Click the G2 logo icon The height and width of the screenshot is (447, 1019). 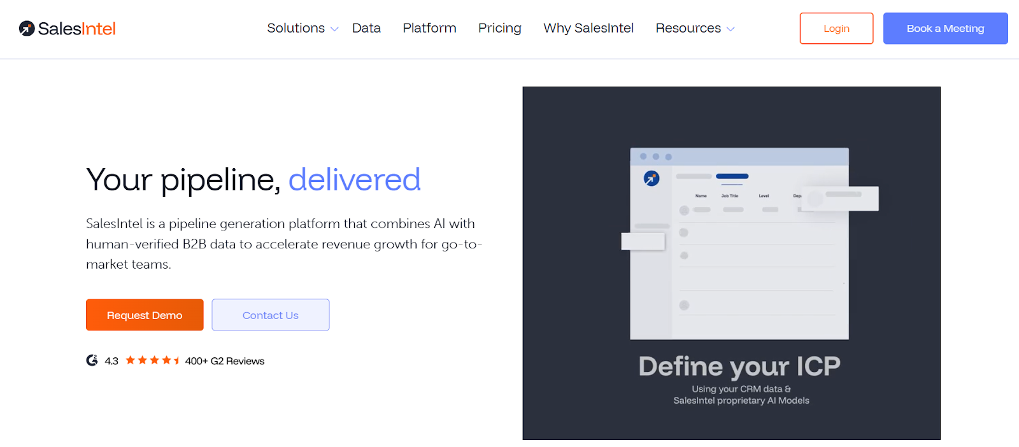[92, 360]
